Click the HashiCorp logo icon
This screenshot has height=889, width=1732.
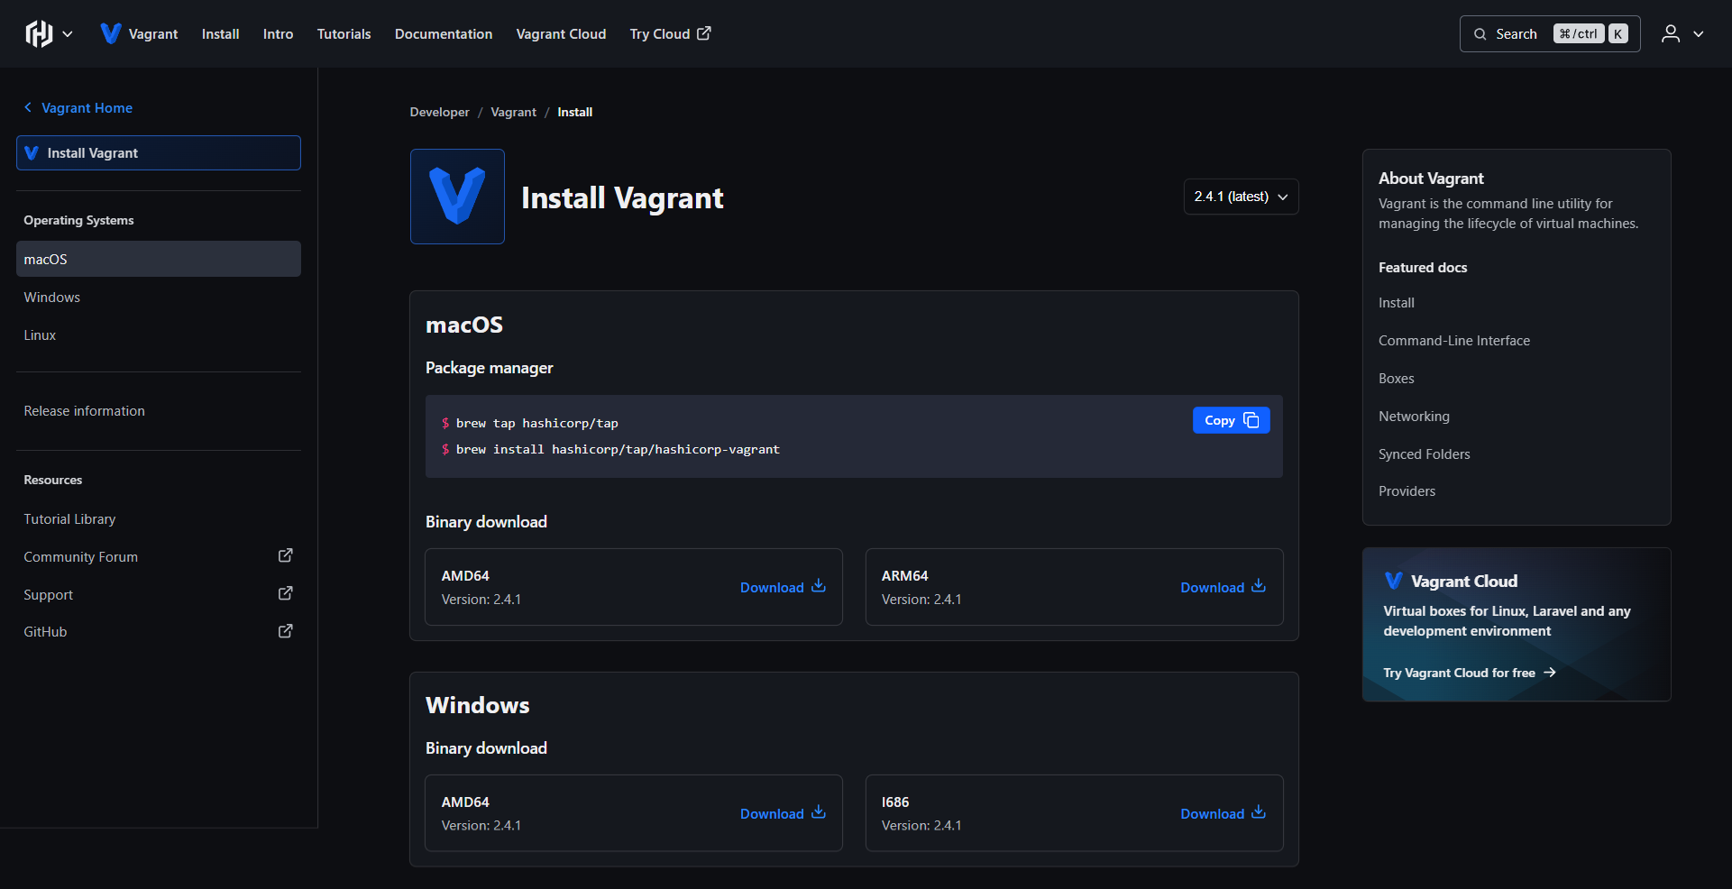(39, 33)
